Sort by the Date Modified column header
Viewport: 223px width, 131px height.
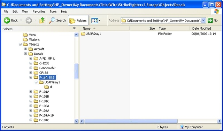[x=201, y=29]
